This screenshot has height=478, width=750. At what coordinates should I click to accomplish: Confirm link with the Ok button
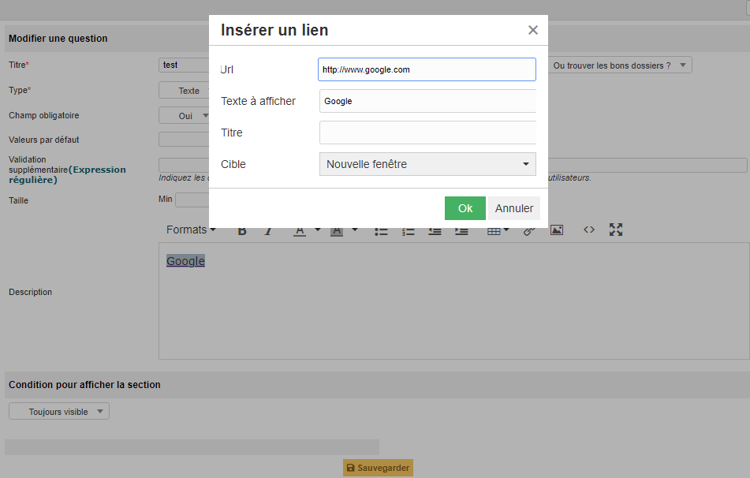[465, 208]
